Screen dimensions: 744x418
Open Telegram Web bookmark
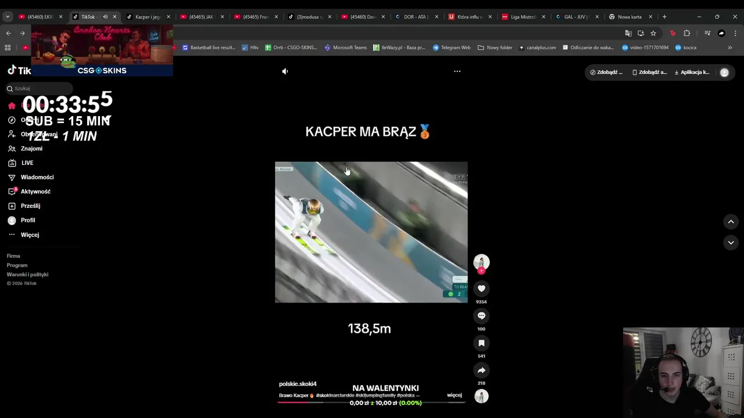click(x=452, y=48)
